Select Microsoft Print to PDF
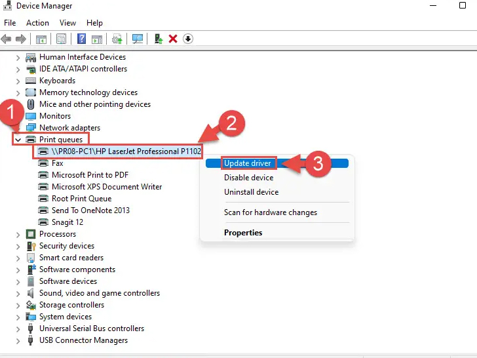 pos(90,175)
